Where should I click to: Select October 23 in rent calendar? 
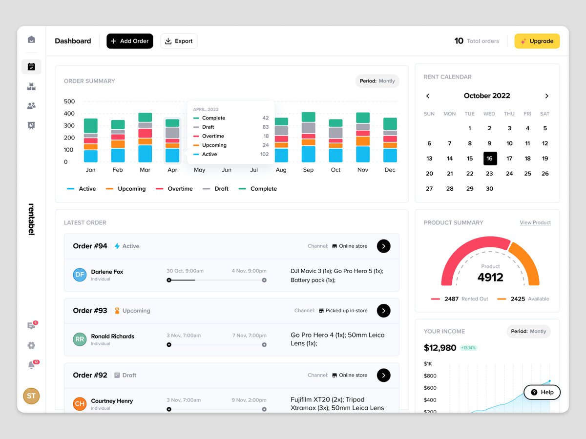[x=489, y=174]
